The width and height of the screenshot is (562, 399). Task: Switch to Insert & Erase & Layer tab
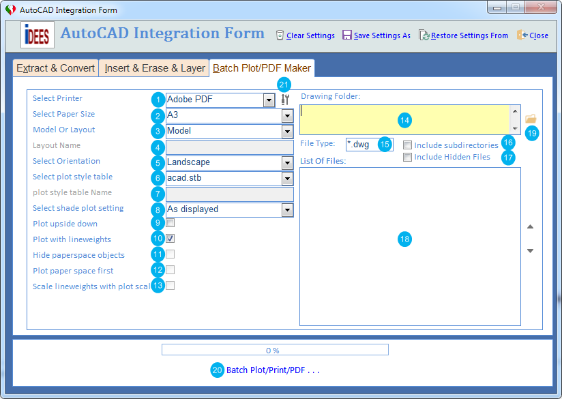coord(154,68)
